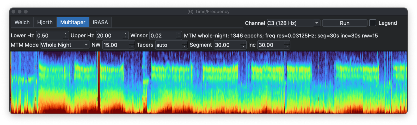The height and width of the screenshot is (125, 417).
Task: Open the IRASA tab
Action: [x=100, y=22]
